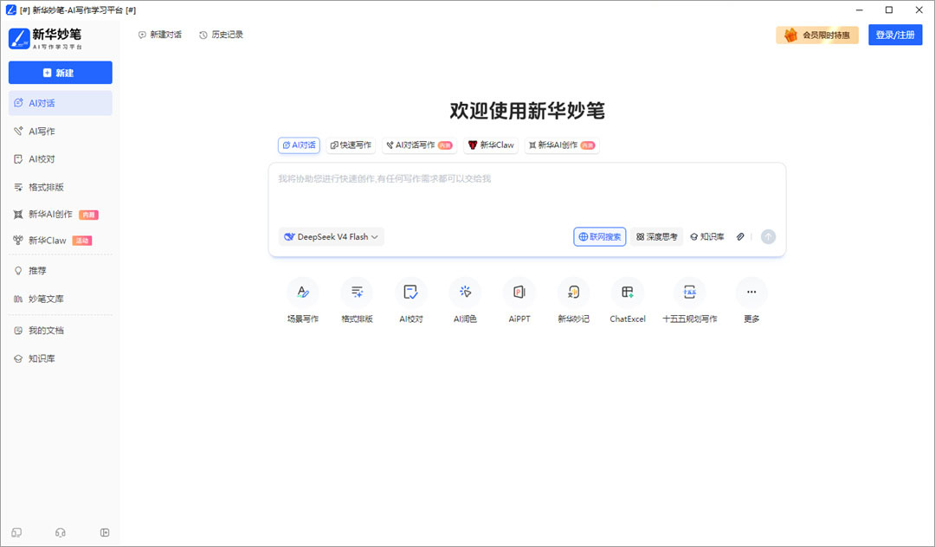Click into the chat prompt input field

coord(527,194)
